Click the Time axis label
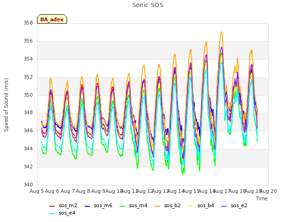 [x=262, y=198]
